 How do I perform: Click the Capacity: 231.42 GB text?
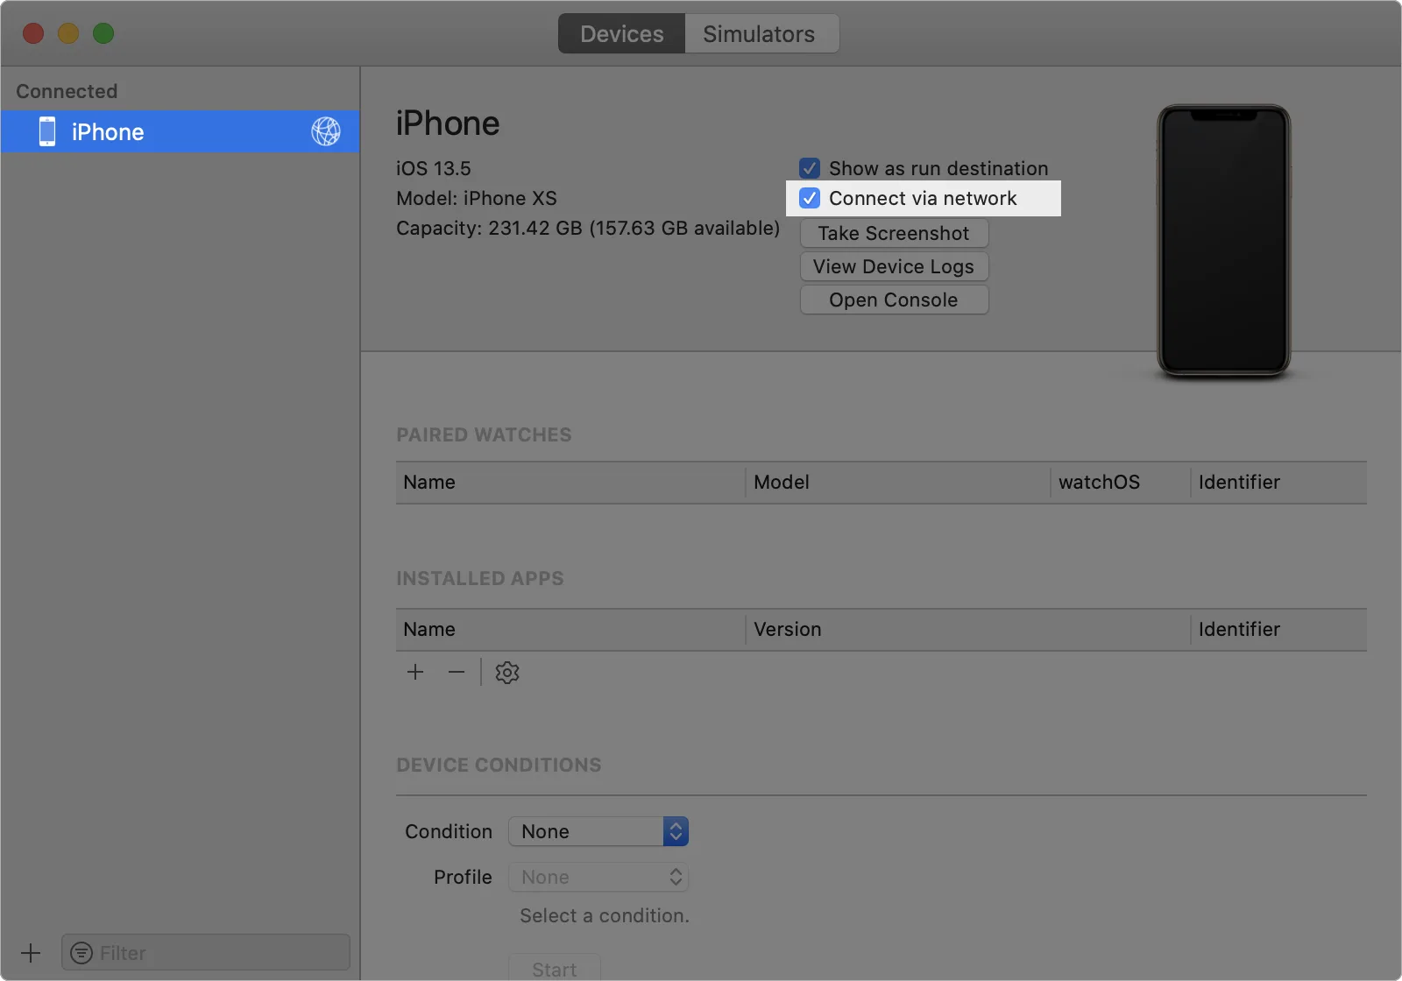click(x=588, y=228)
